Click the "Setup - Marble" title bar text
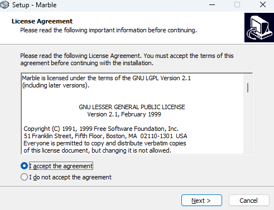Viewport: 274px width, 210px height. pyautogui.click(x=35, y=5)
